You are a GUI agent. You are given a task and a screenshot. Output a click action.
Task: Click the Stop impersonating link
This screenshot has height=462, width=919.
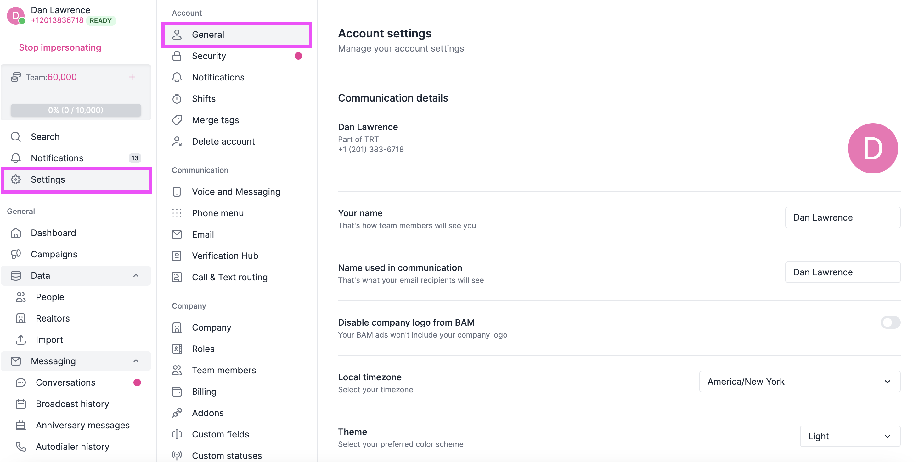pyautogui.click(x=60, y=47)
